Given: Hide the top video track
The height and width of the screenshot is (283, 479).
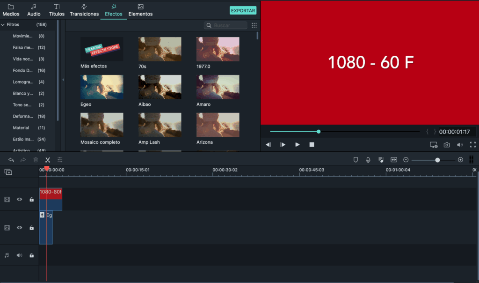Looking at the screenshot, I should tap(19, 199).
